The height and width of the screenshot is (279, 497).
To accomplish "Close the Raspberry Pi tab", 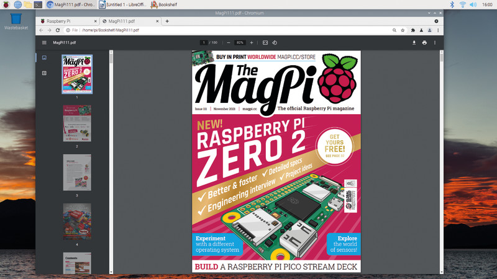I will [96, 21].
